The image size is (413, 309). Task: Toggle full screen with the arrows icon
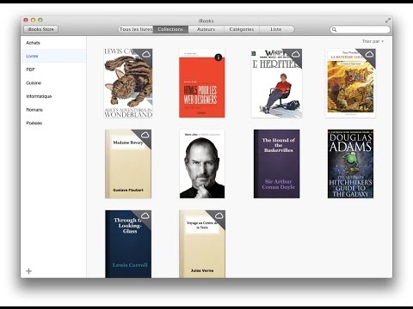click(x=388, y=21)
